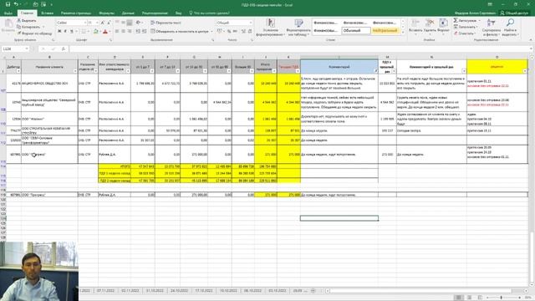Screen dimensions: 535x301
Task: Click the fill color bucket icon
Action: pyautogui.click(x=96, y=32)
